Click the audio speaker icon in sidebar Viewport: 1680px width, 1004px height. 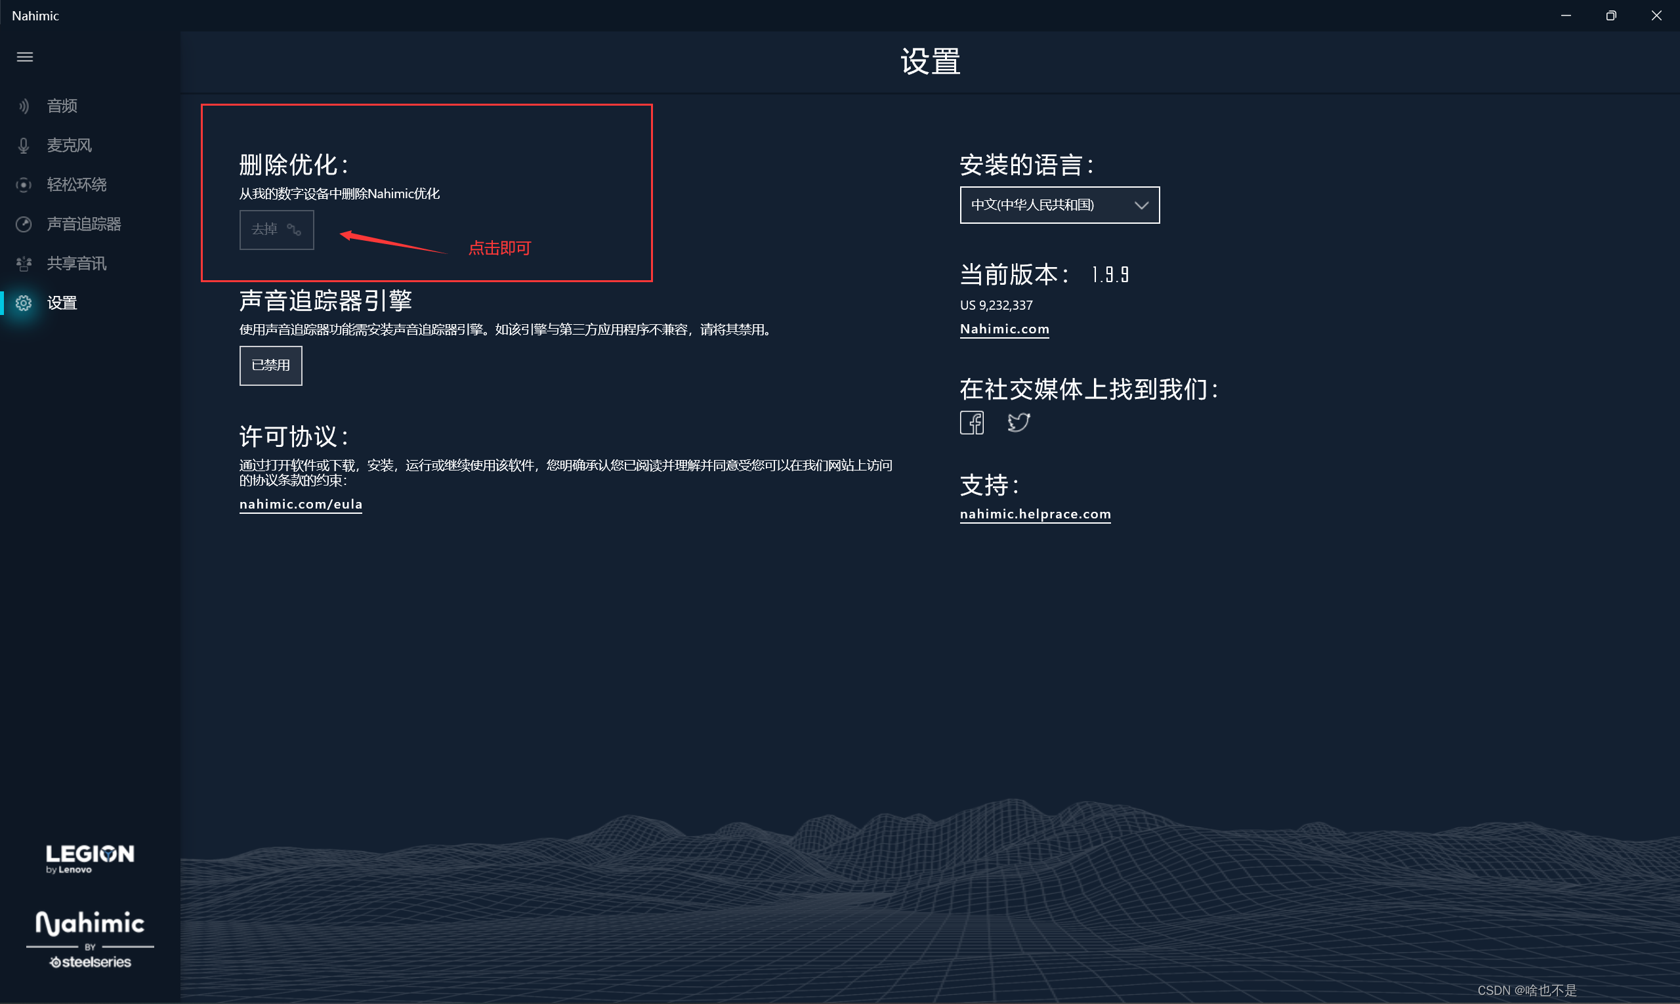pyautogui.click(x=24, y=106)
